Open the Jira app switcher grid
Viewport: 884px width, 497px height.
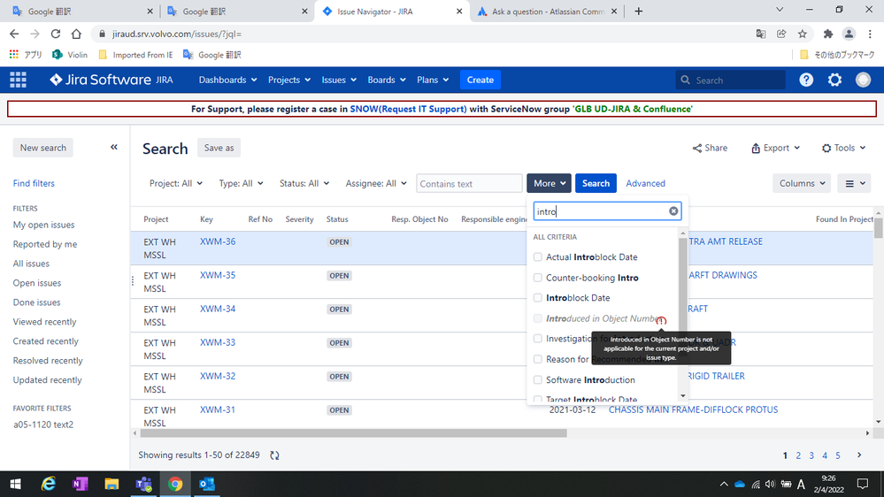[x=18, y=80]
